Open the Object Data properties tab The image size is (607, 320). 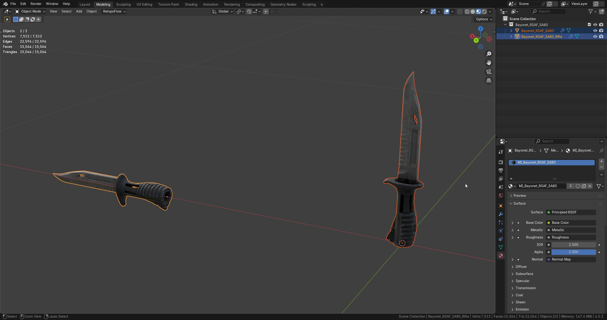click(x=501, y=247)
